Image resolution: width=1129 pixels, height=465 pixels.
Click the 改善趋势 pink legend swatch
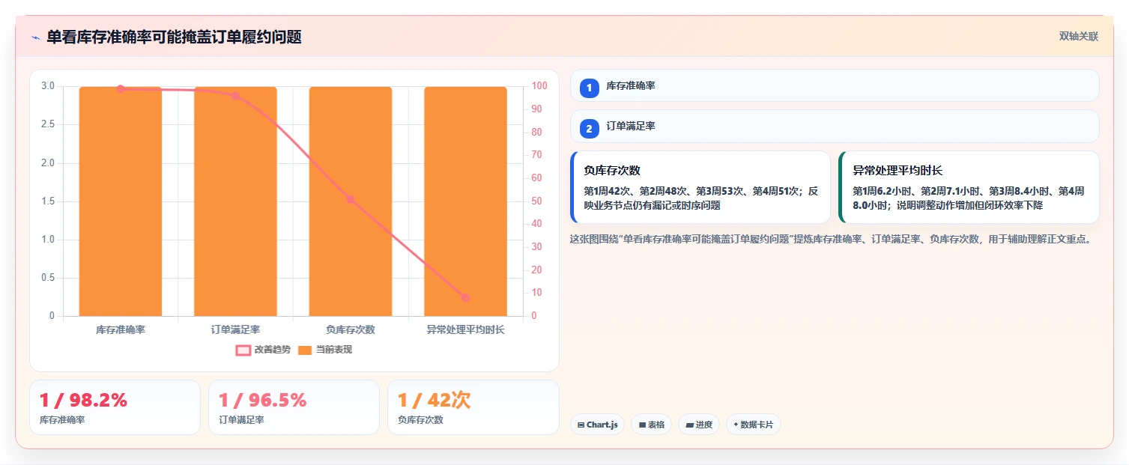pyautogui.click(x=243, y=350)
